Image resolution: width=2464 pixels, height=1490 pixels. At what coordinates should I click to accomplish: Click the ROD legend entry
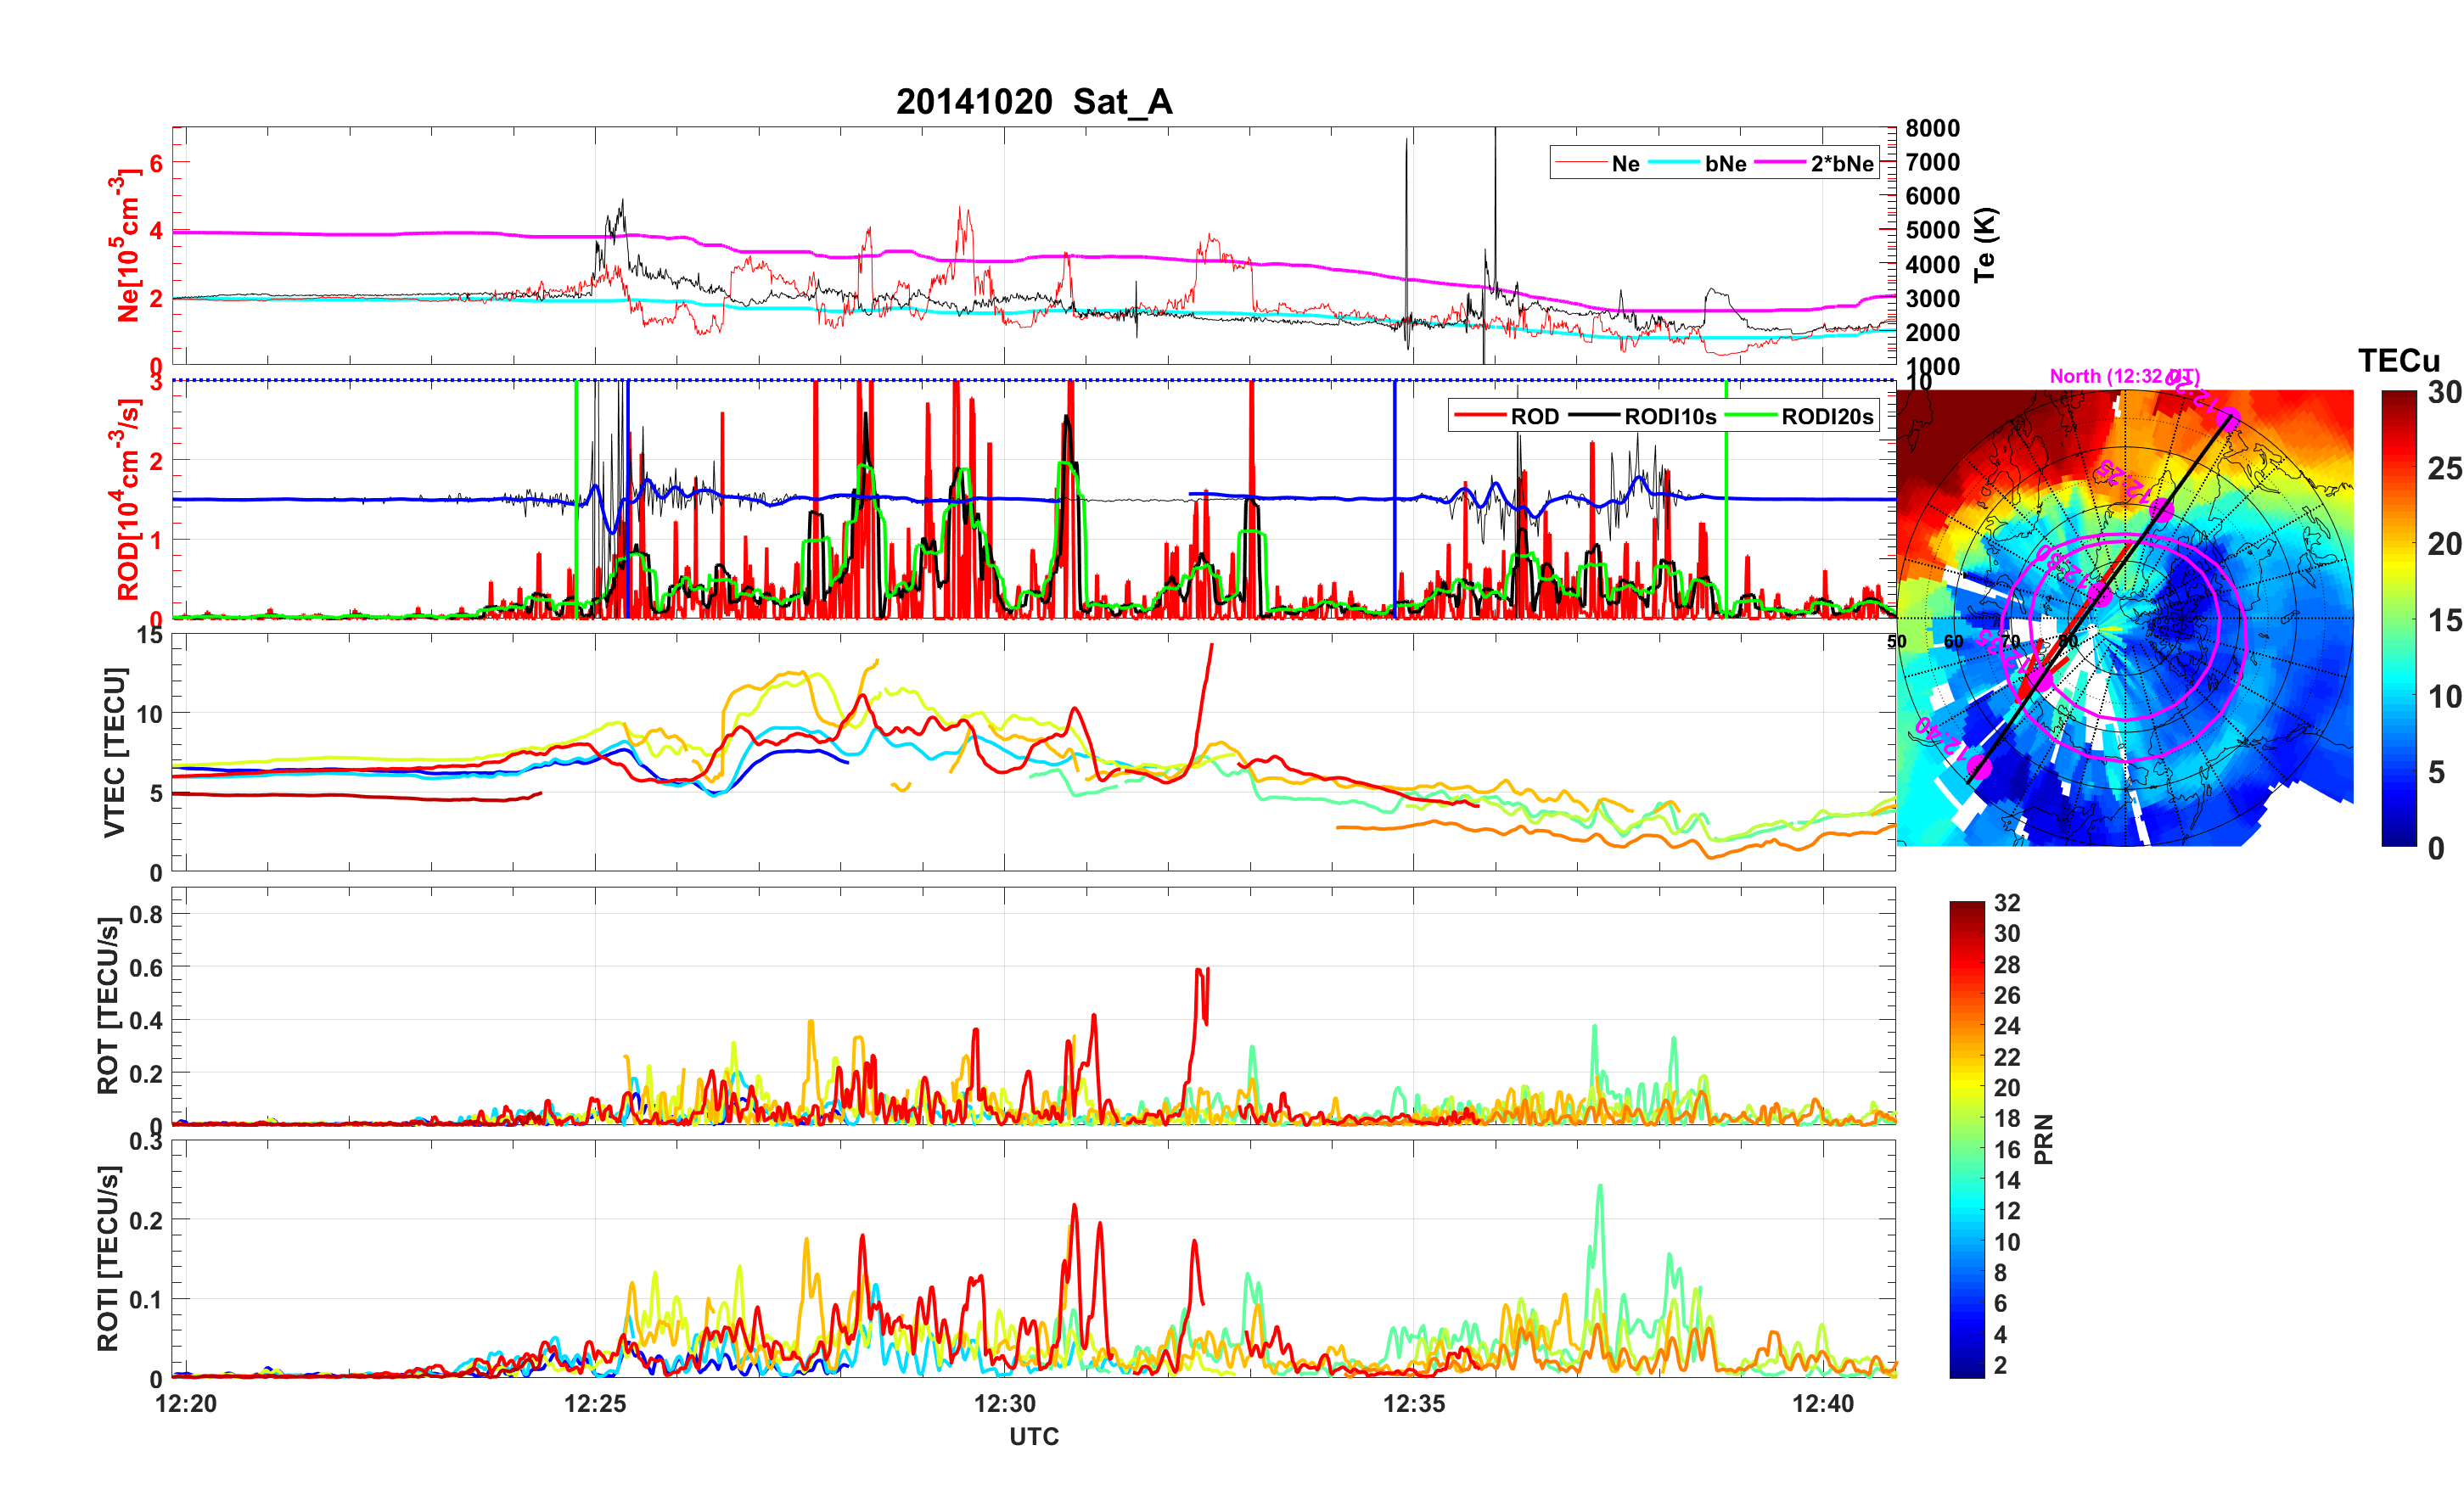(1534, 417)
